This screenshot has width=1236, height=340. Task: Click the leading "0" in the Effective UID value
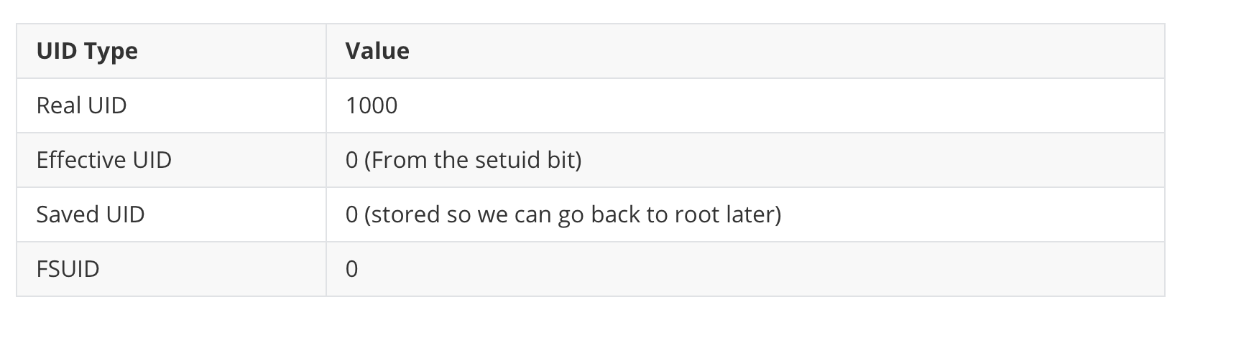point(351,160)
